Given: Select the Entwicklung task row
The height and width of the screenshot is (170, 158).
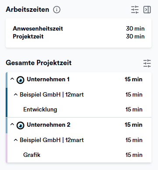Looking at the screenshot, I should 79,110.
